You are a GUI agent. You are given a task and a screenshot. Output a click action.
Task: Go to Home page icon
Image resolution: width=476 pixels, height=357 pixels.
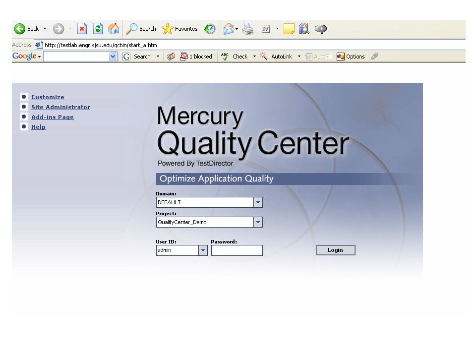[114, 29]
